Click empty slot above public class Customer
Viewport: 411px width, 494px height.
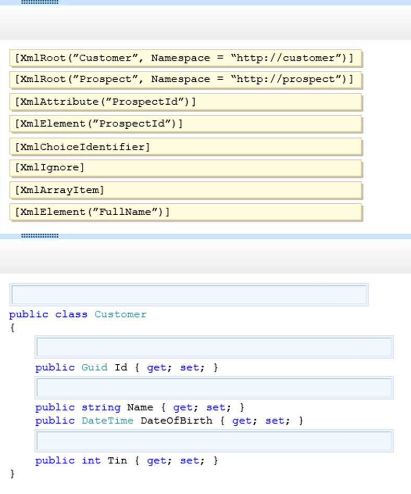click(x=189, y=294)
